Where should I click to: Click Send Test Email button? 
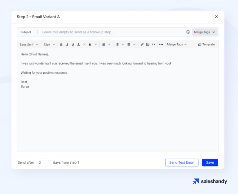[x=182, y=162]
